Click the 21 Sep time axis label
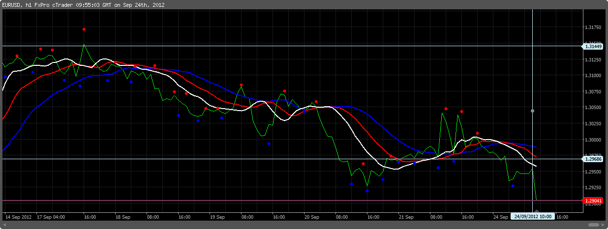Screen dimensions: 608x229 (406, 216)
